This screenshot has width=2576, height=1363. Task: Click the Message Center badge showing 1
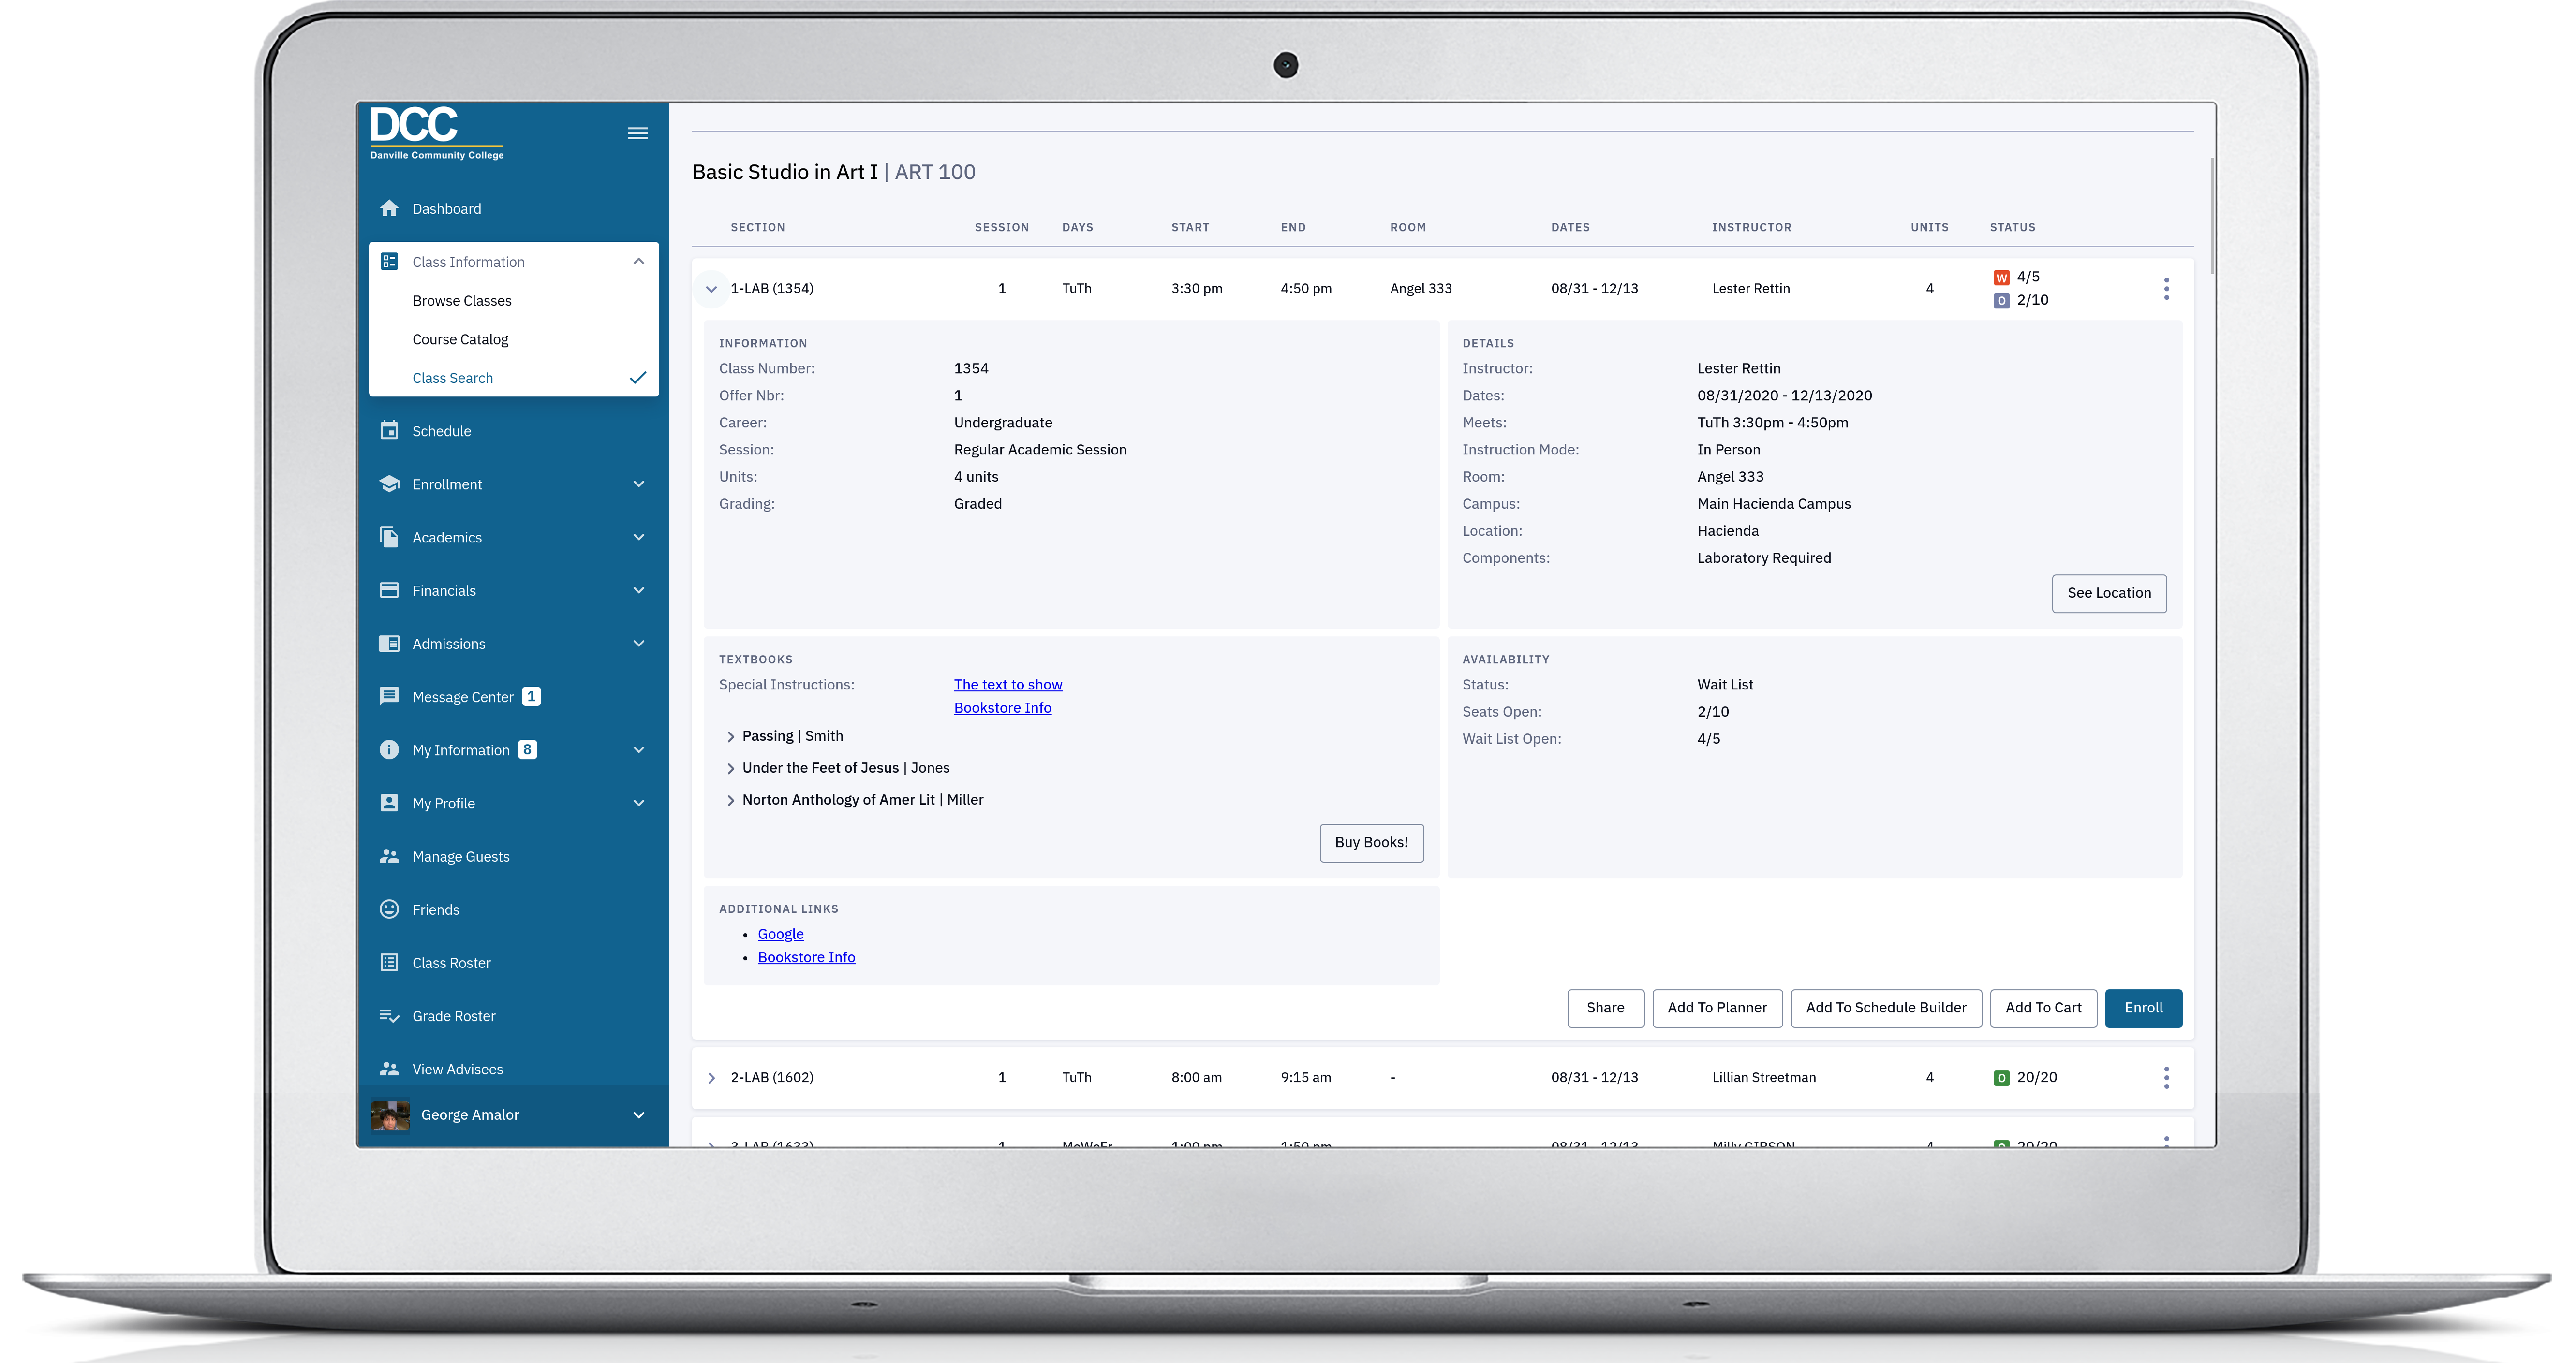point(531,696)
